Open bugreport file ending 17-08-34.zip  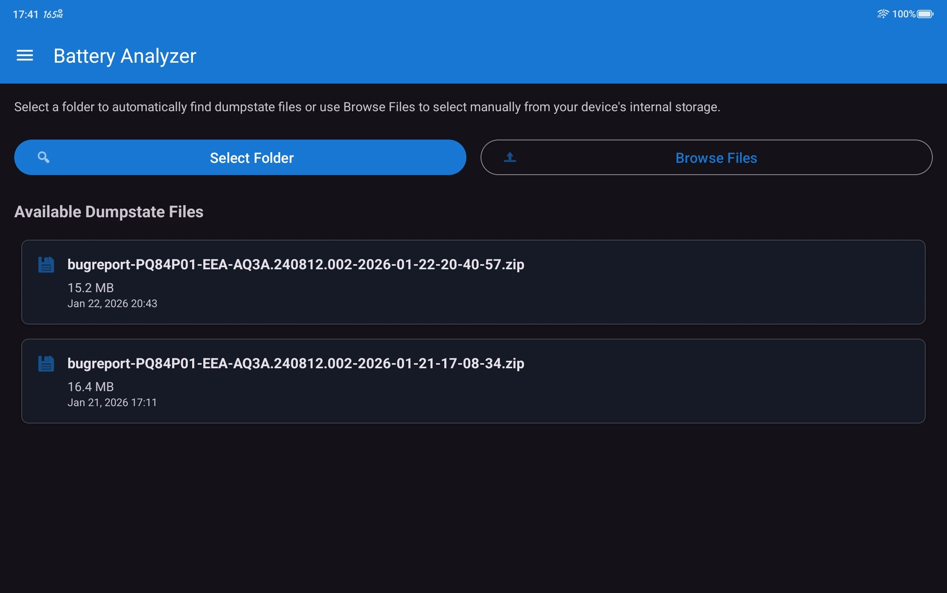[x=473, y=381]
